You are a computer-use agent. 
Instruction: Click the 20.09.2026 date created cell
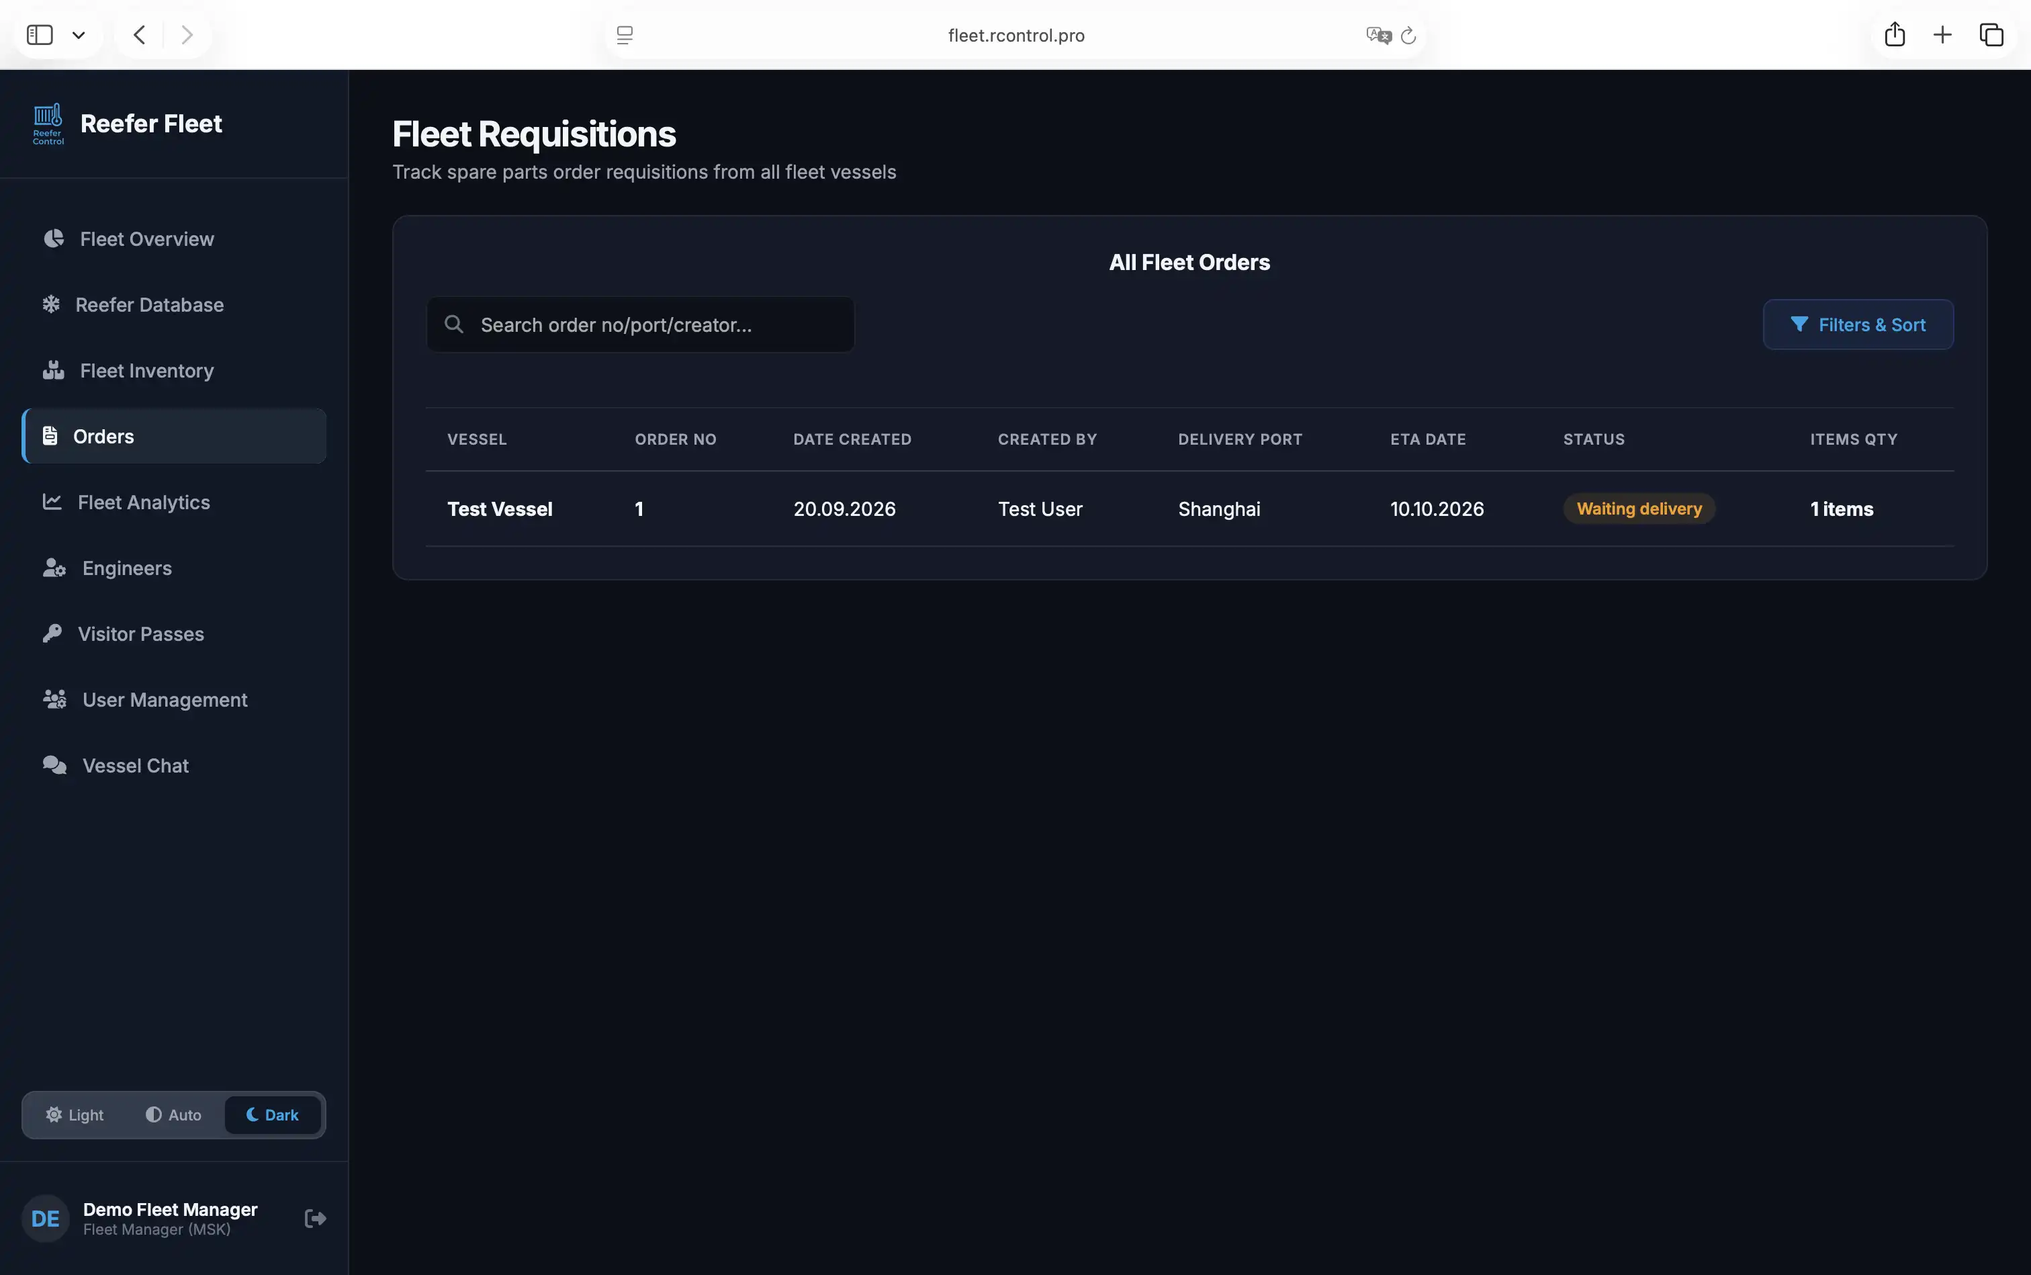844,509
